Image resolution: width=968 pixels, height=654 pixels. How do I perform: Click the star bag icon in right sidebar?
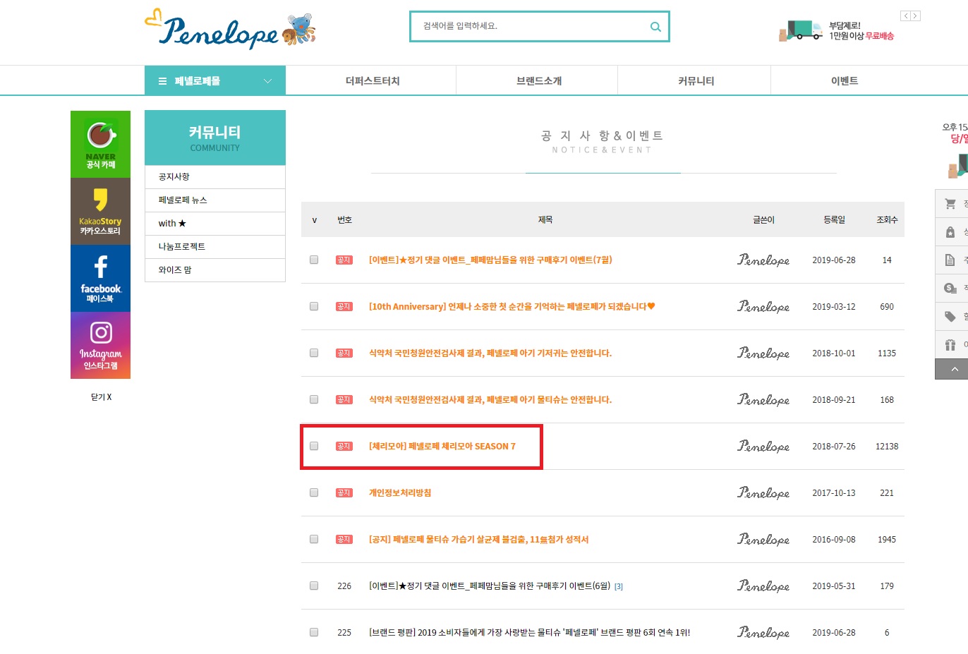[950, 232]
